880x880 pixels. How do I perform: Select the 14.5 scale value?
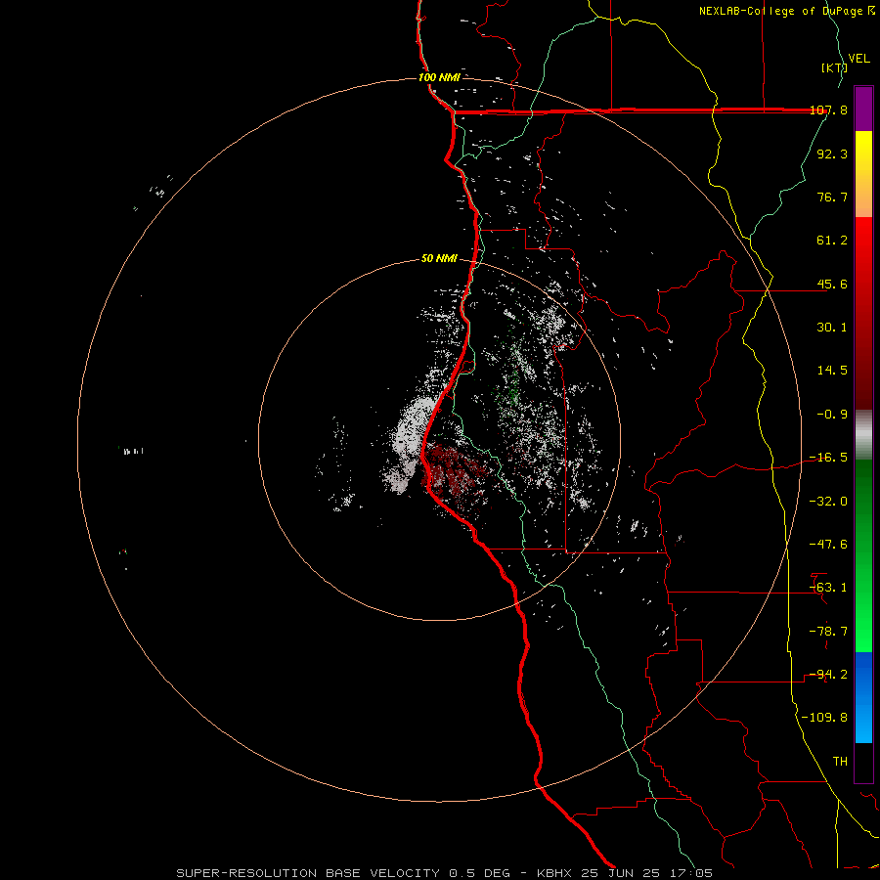[832, 371]
